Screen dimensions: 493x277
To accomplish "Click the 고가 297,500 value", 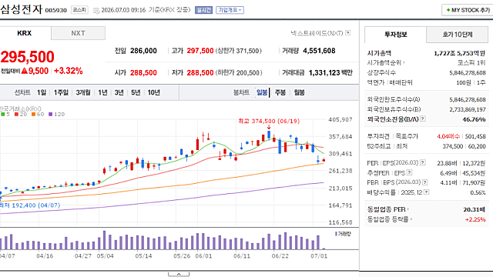I will pos(200,51).
